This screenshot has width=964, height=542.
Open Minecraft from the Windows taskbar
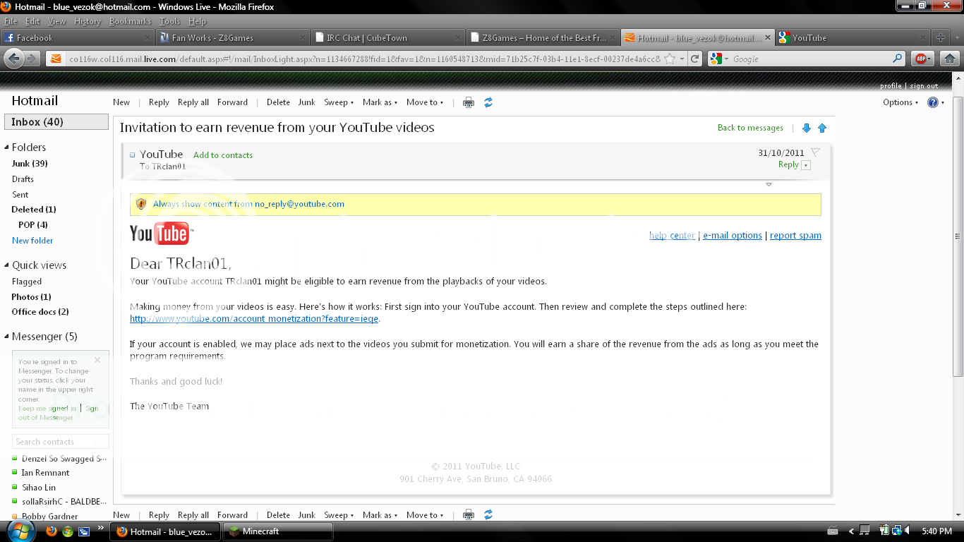pos(278,531)
